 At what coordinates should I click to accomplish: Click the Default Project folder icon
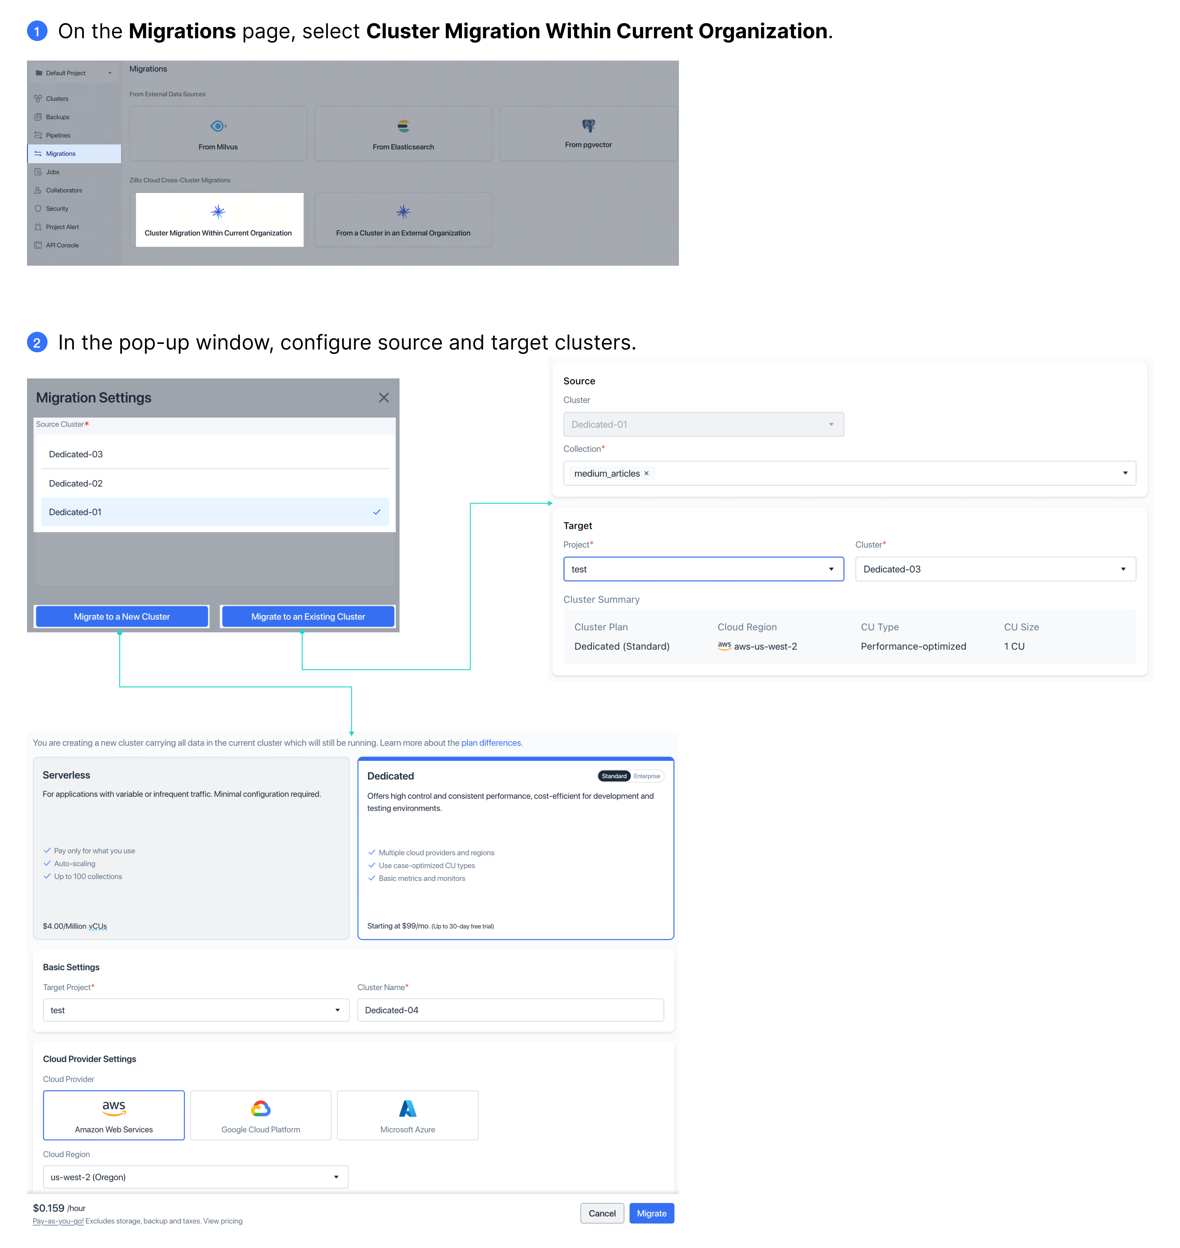[x=38, y=73]
